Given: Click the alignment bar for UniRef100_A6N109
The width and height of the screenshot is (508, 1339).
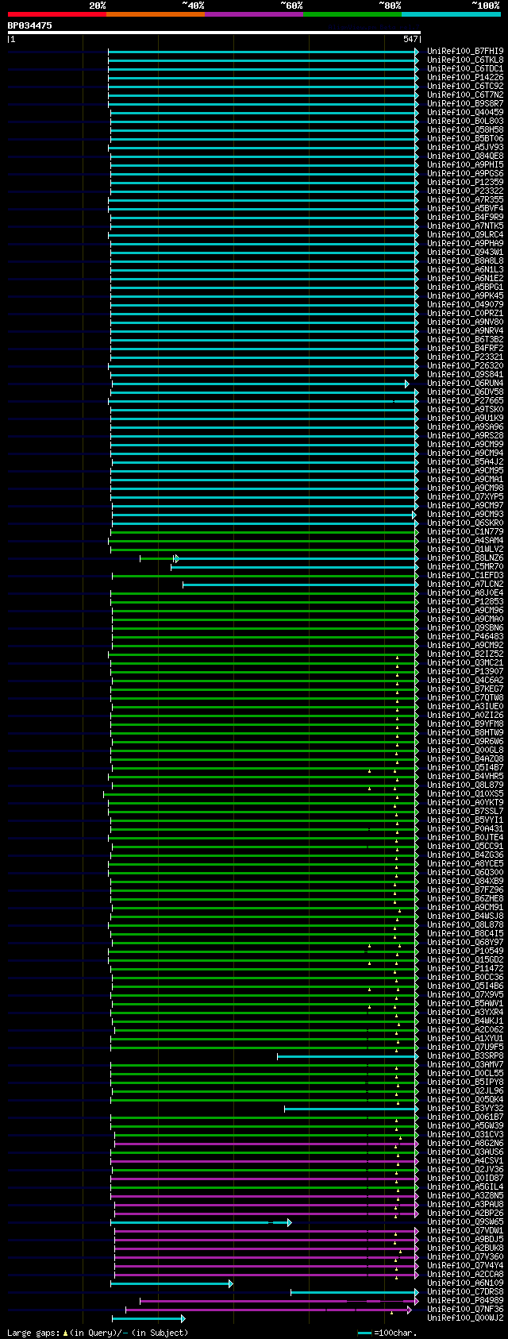Looking at the screenshot, I should coord(171,1283).
